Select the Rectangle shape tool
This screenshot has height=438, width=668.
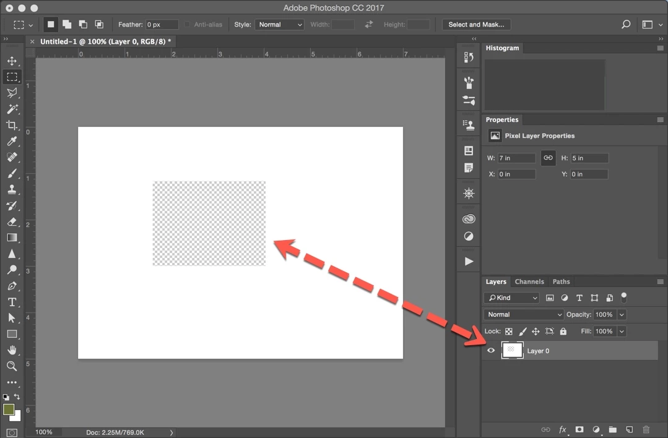tap(12, 334)
